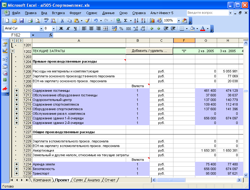
Task: Open the zoom 100% dropdown
Action: point(179,21)
